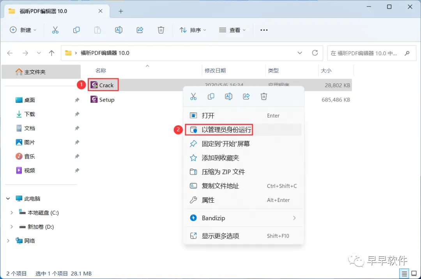Unpin 下载 from quick access
Image resolution: width=421 pixels, height=279 pixels.
coord(77,114)
